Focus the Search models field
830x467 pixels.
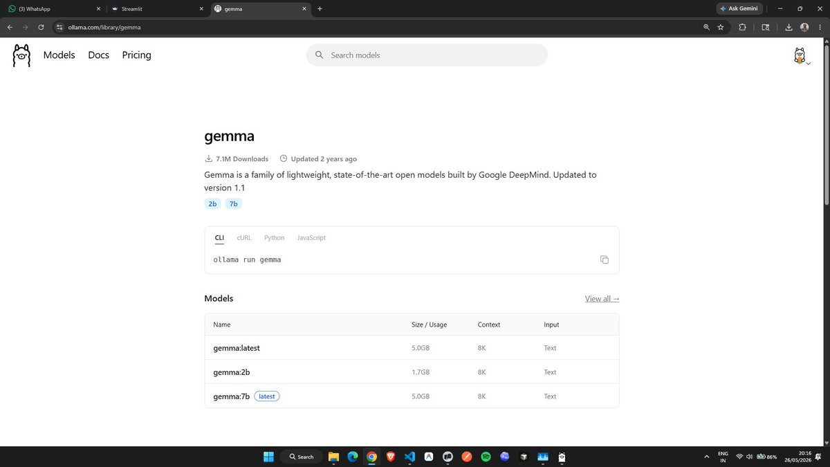427,55
